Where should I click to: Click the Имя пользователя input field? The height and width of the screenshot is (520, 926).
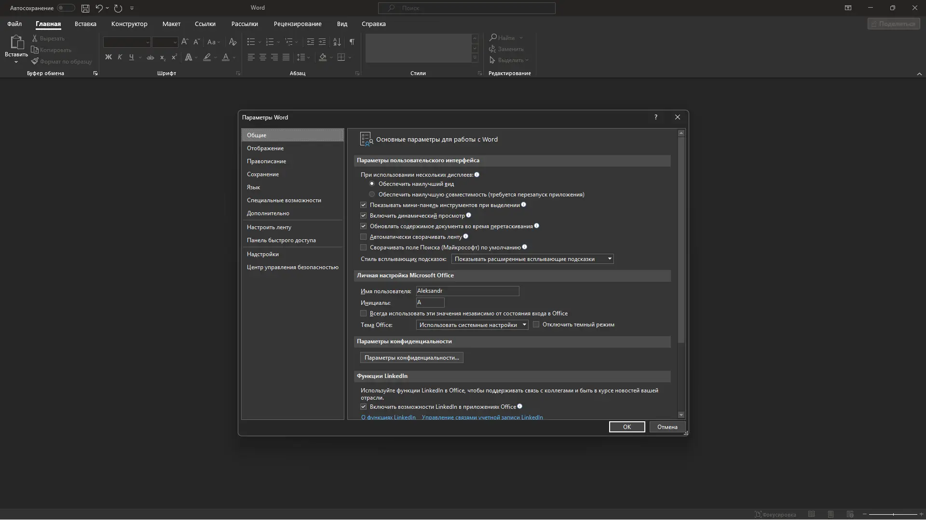click(x=467, y=291)
